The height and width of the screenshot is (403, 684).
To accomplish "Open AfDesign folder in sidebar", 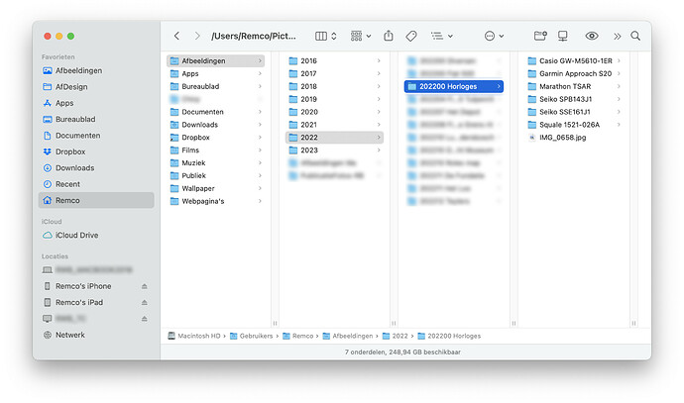I will [96, 87].
